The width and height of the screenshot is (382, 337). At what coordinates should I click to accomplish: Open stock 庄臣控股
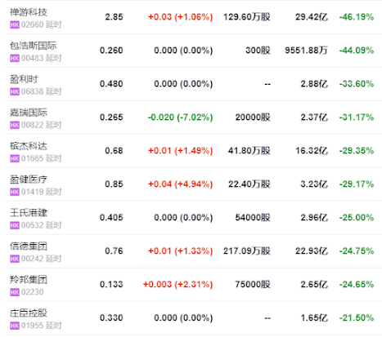(x=29, y=313)
